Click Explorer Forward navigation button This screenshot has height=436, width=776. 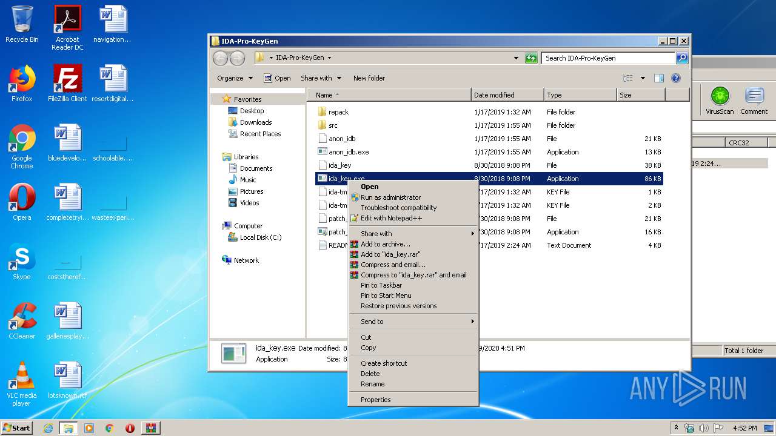tap(237, 58)
